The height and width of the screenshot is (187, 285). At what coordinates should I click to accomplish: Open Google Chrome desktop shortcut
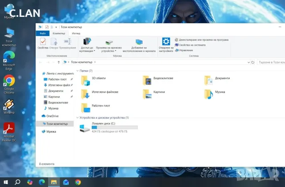[9, 84]
